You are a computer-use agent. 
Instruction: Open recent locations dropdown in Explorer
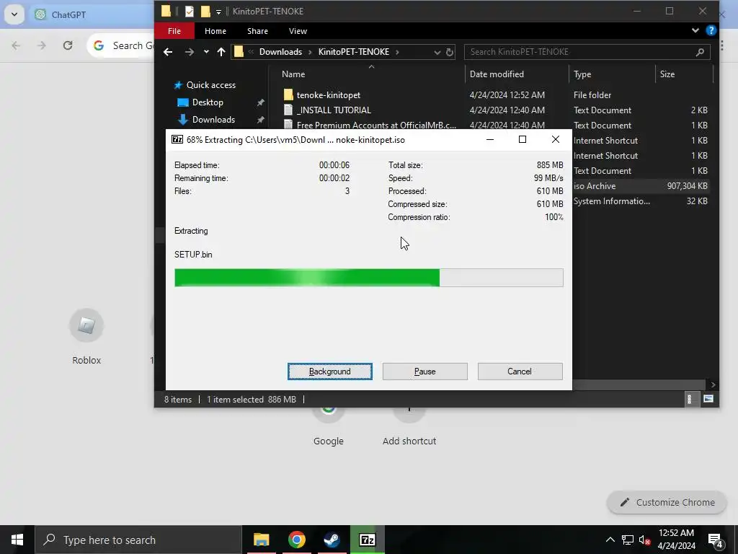click(206, 52)
